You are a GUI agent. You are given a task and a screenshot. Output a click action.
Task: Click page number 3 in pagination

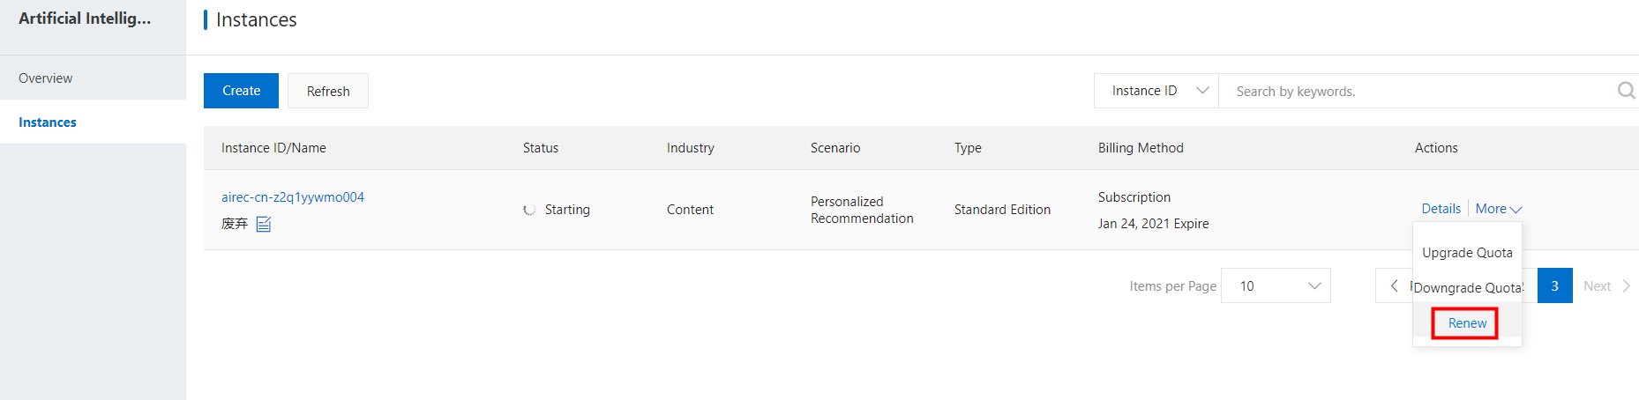point(1554,285)
